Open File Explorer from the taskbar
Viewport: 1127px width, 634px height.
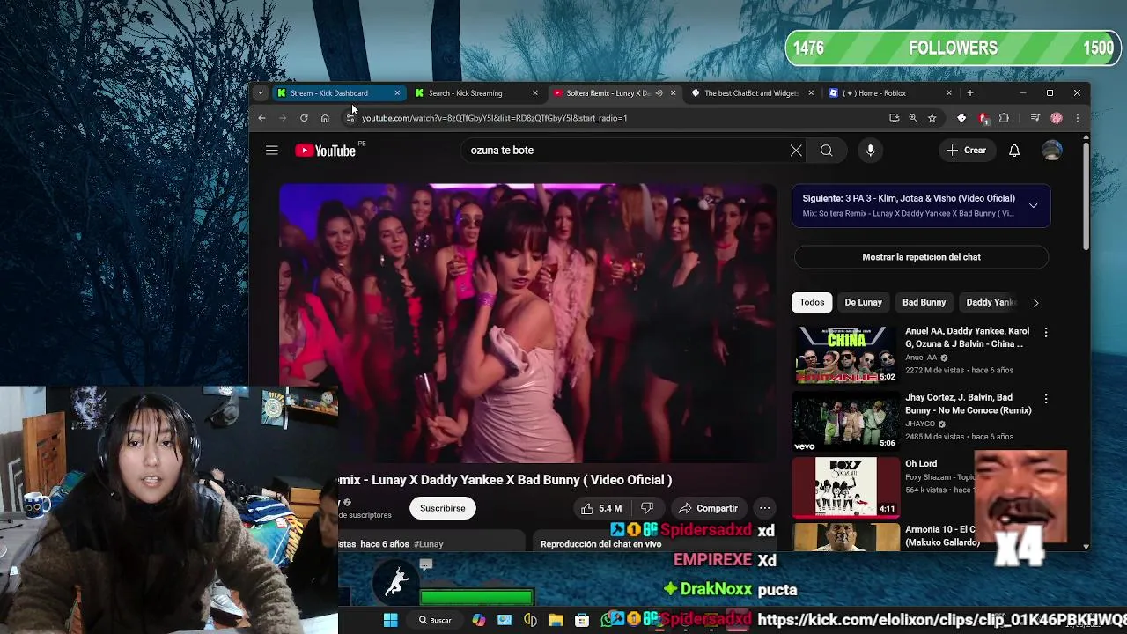pyautogui.click(x=556, y=620)
